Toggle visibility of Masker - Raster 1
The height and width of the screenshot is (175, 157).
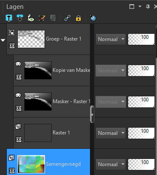tap(19, 108)
